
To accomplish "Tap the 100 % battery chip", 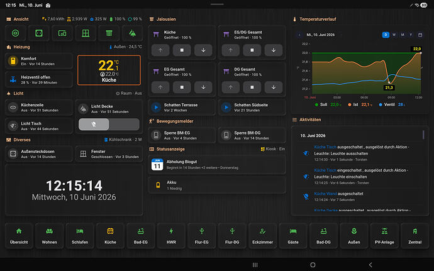I will (118, 19).
